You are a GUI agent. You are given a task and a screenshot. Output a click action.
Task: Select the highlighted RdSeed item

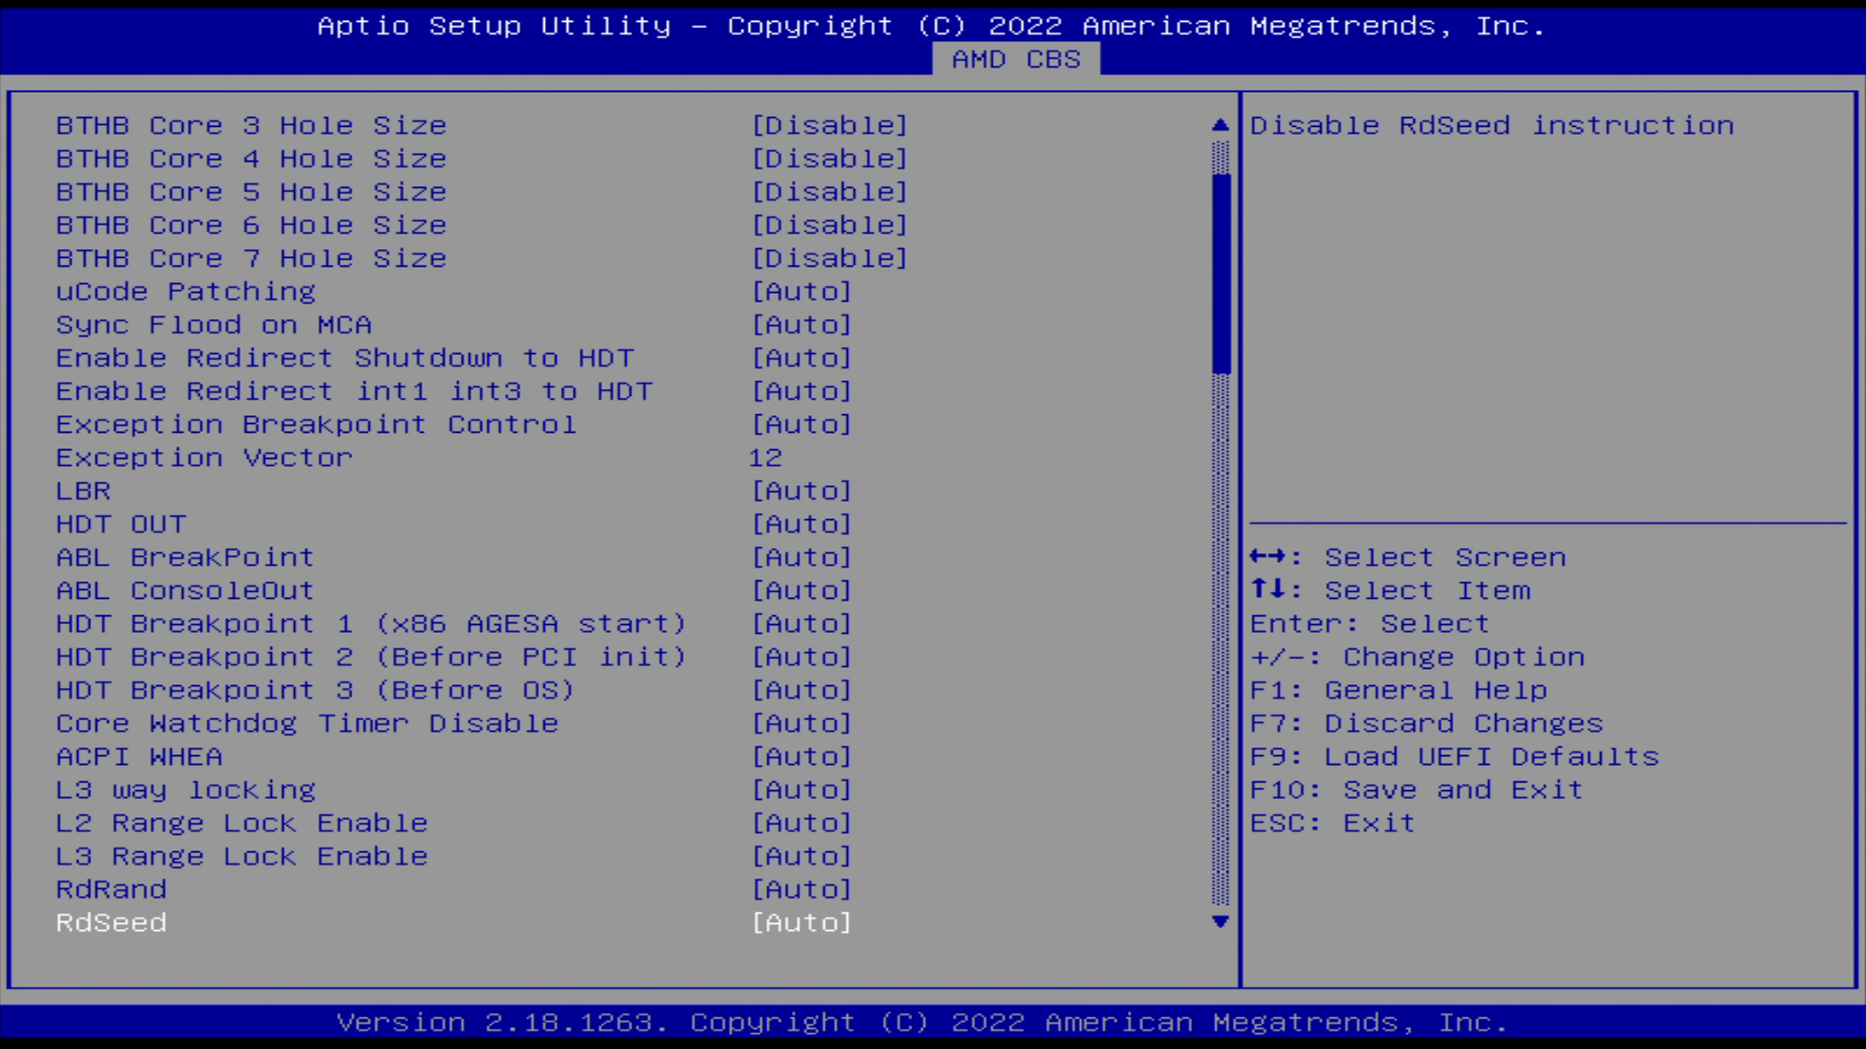pos(112,922)
